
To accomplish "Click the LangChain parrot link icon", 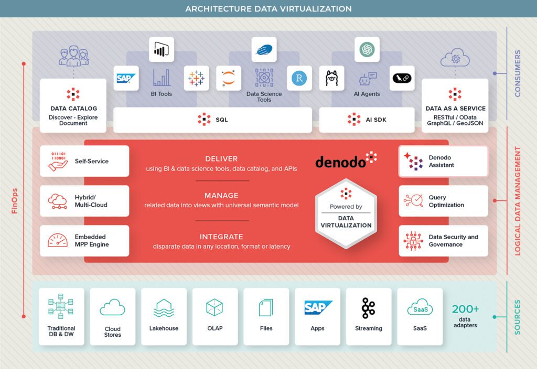I will pos(402,78).
